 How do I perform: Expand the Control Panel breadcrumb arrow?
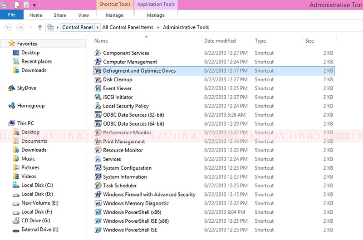[98, 27]
